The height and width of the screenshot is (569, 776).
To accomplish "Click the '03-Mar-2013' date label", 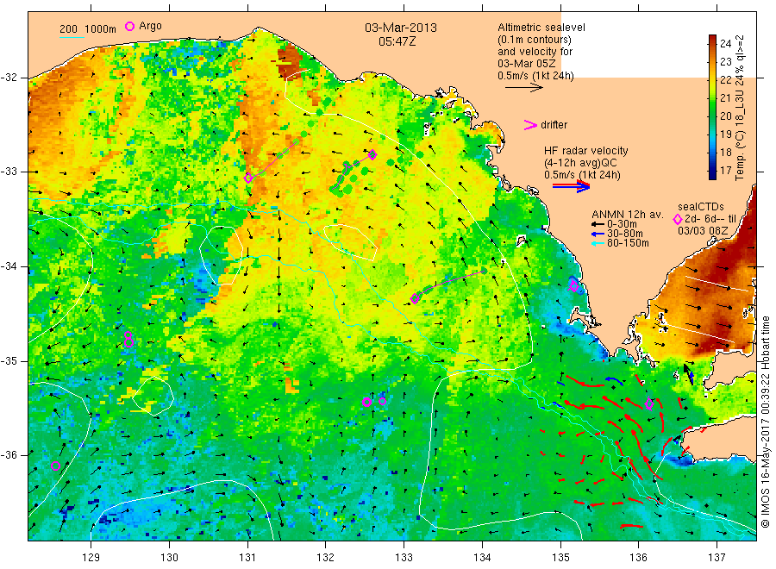I will tap(401, 28).
